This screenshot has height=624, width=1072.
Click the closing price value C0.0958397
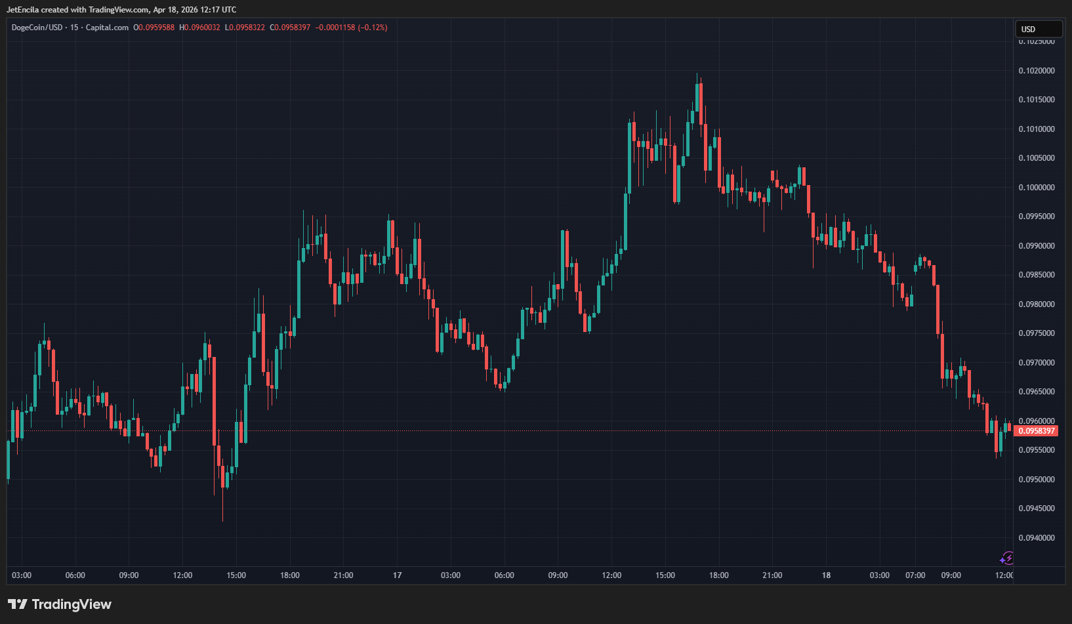pyautogui.click(x=290, y=28)
